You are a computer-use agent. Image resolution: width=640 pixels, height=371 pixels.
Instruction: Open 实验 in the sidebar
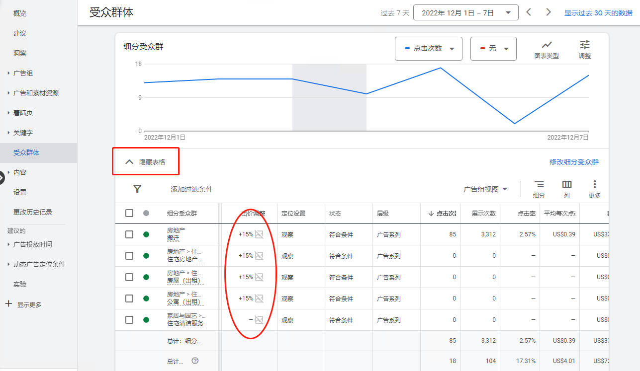[20, 284]
